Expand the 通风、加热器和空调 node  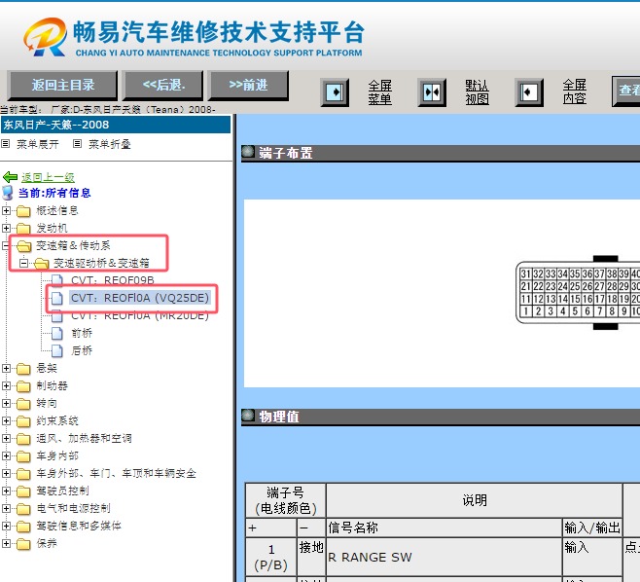(x=6, y=438)
